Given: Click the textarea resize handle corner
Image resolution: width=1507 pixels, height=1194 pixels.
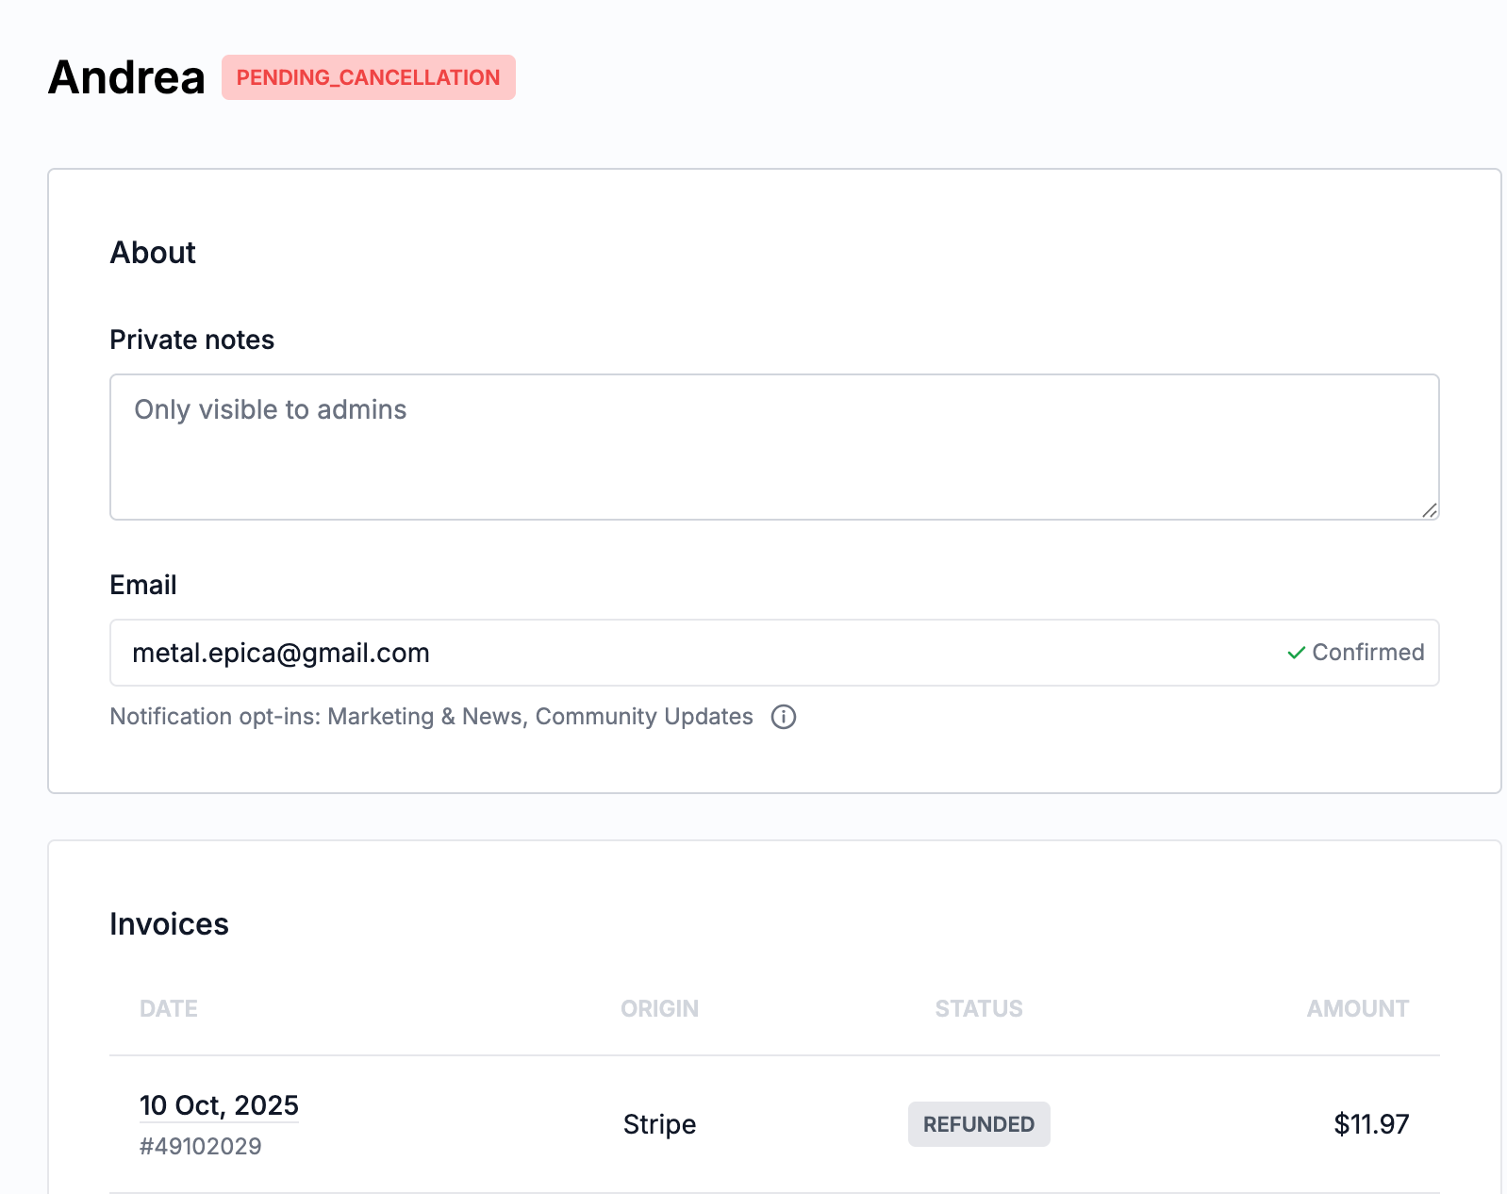Looking at the screenshot, I should (x=1430, y=510).
